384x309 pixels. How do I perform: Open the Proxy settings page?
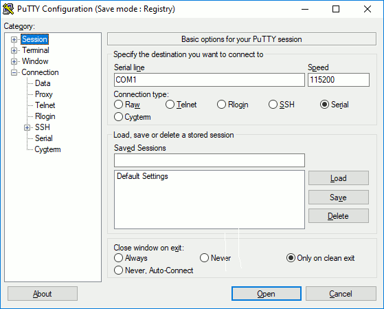[x=44, y=94]
